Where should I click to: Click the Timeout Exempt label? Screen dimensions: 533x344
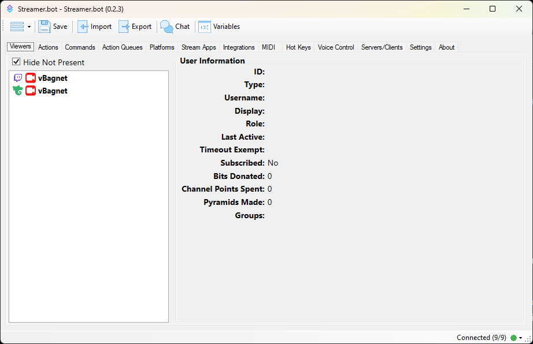(232, 149)
